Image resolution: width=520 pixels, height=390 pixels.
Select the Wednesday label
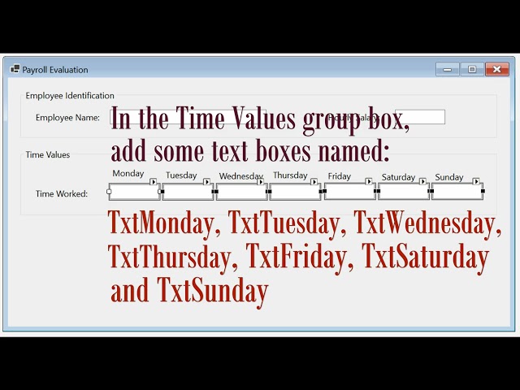241,176
